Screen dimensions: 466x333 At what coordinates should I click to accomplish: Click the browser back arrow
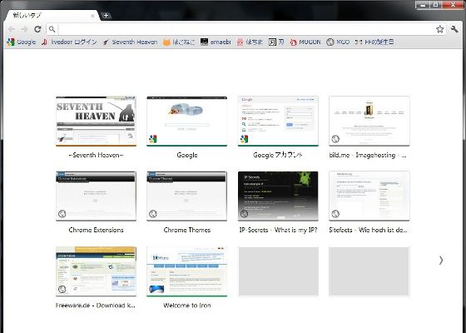12,29
